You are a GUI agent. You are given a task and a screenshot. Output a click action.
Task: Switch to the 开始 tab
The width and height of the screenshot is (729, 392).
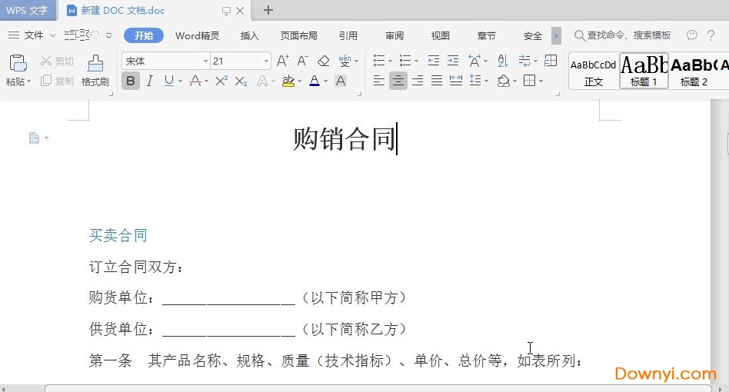click(x=144, y=36)
